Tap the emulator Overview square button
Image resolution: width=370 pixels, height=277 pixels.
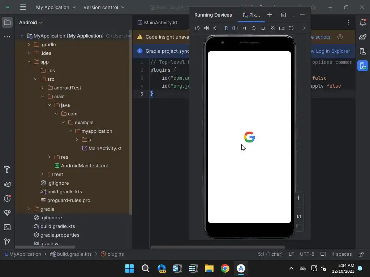[263, 28]
